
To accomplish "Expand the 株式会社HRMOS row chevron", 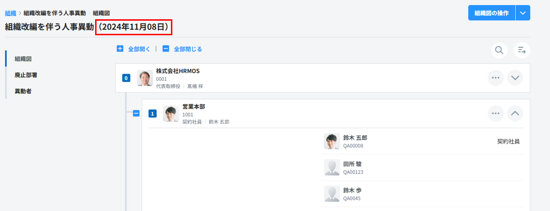I will [x=515, y=78].
